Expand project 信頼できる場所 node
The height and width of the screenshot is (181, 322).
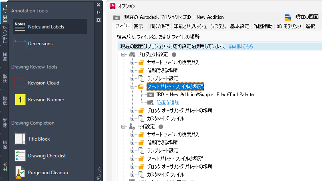tap(132, 70)
